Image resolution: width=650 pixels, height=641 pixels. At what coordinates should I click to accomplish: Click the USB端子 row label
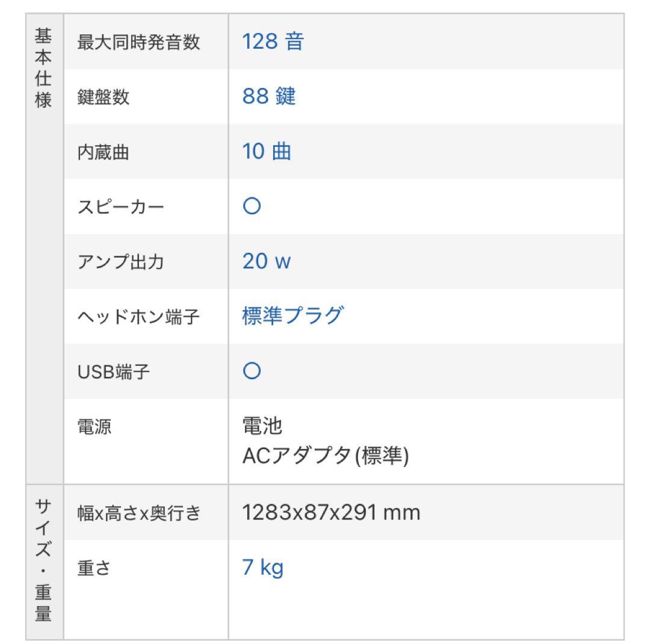coord(113,372)
